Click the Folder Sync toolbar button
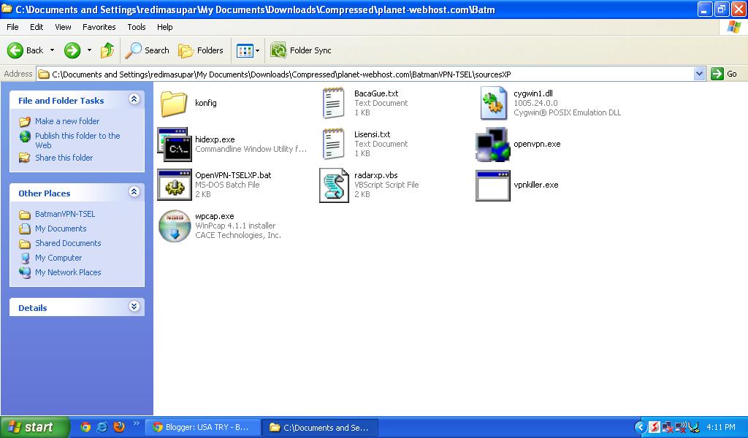 302,50
